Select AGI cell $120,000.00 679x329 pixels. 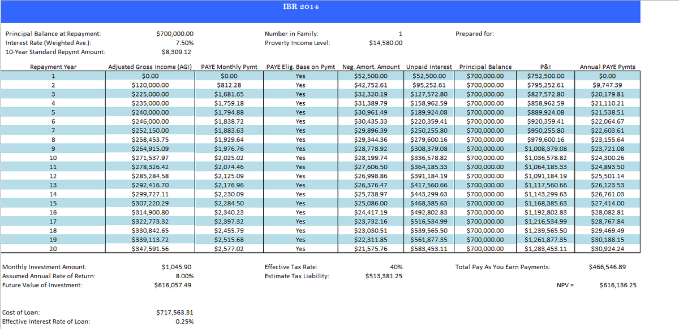coord(150,85)
